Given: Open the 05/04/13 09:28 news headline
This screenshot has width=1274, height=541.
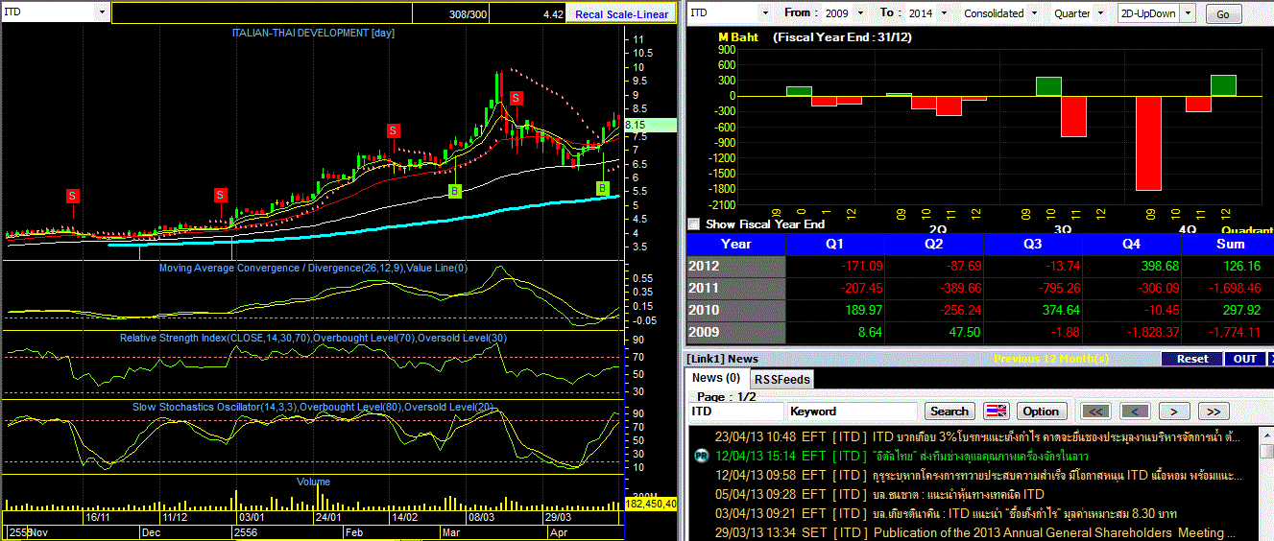Looking at the screenshot, I should coord(959,494).
